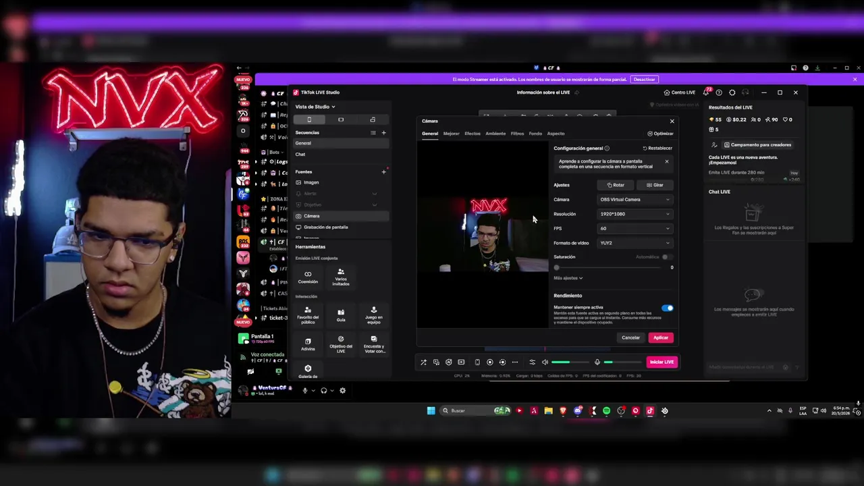The width and height of the screenshot is (864, 486).
Task: Expand the Objetivo source chevron
Action: (375, 205)
